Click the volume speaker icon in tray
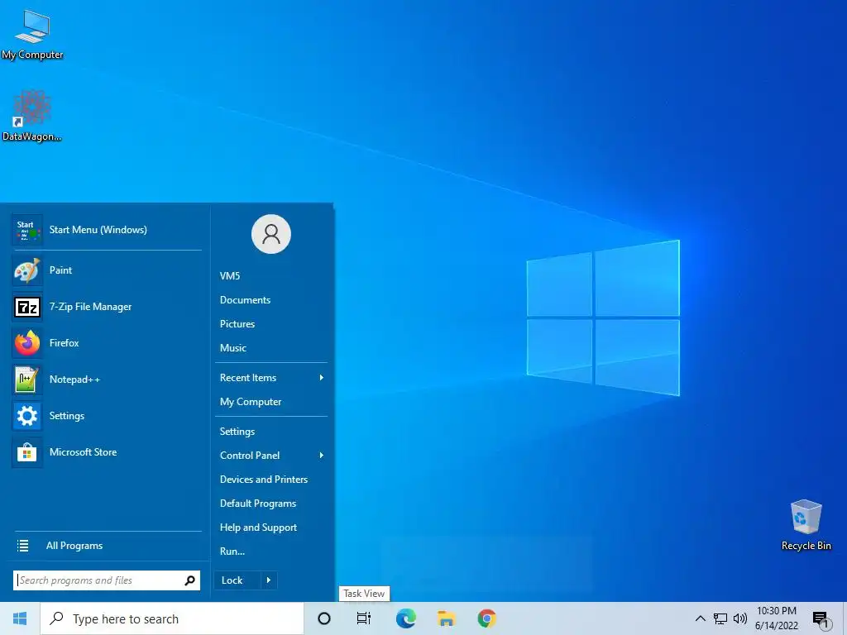Viewport: 847px width, 635px height. 740,618
